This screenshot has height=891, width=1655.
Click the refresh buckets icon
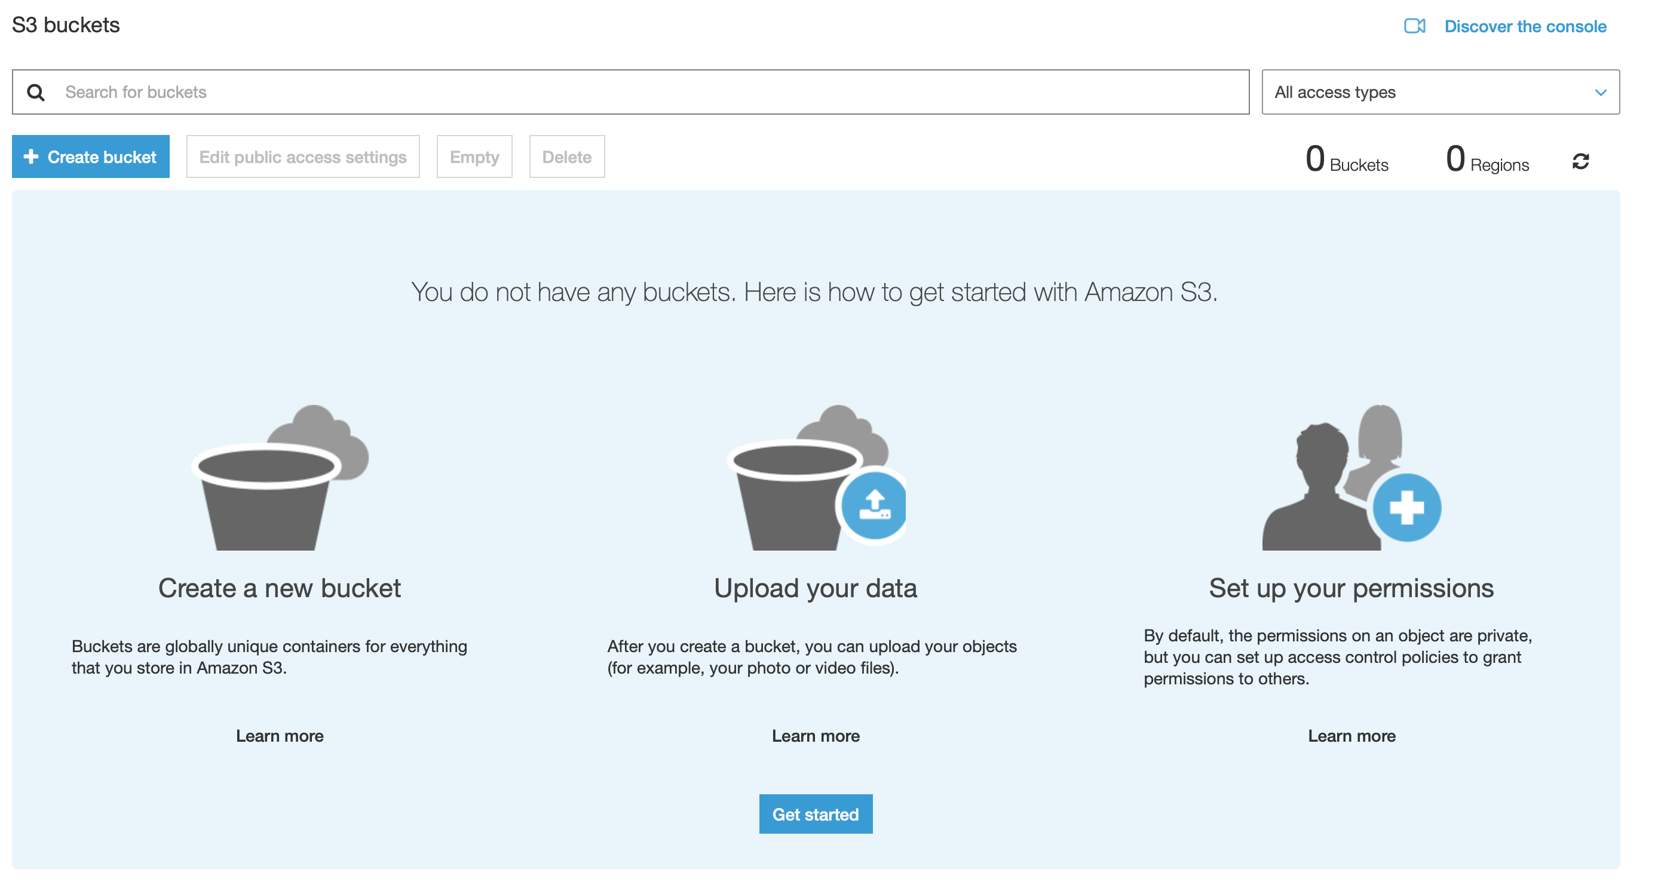1580,161
